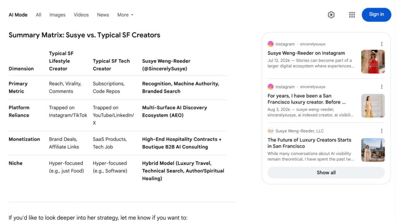The width and height of the screenshot is (396, 221).
Task: Click the 'Summary Matrix: Susye vs. Typical SF Creators' heading
Action: (x=84, y=35)
